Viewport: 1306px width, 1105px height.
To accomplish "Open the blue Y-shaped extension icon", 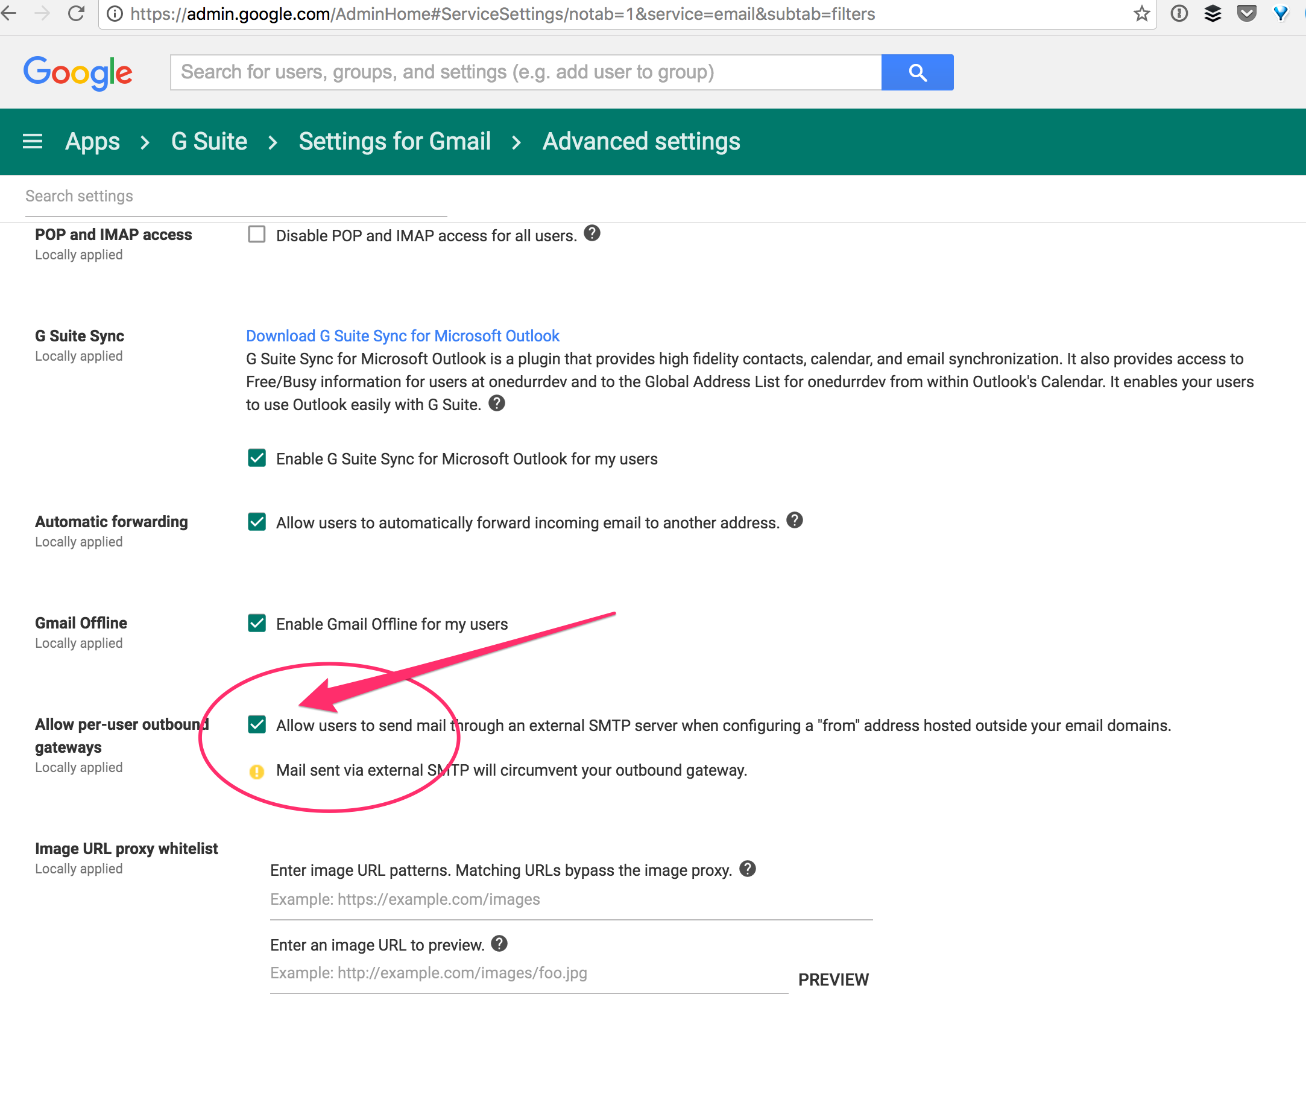I will 1280,14.
